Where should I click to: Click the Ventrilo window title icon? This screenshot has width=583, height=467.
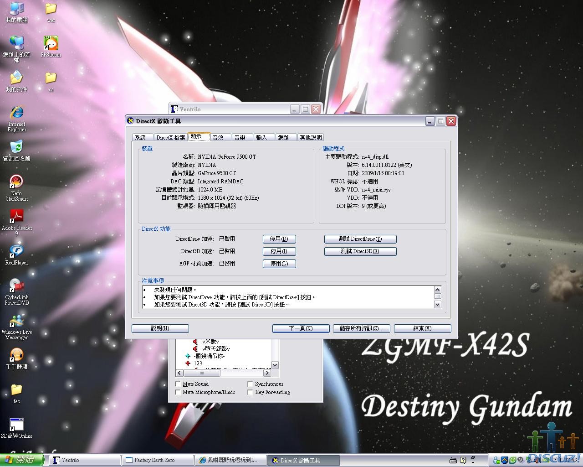point(174,109)
